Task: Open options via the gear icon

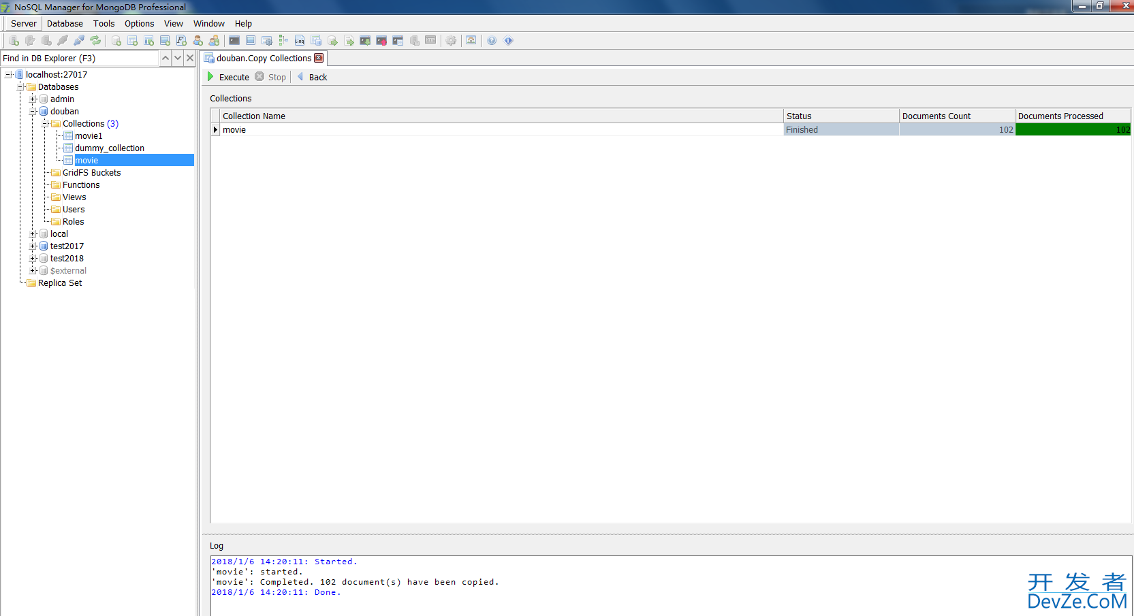Action: [451, 41]
